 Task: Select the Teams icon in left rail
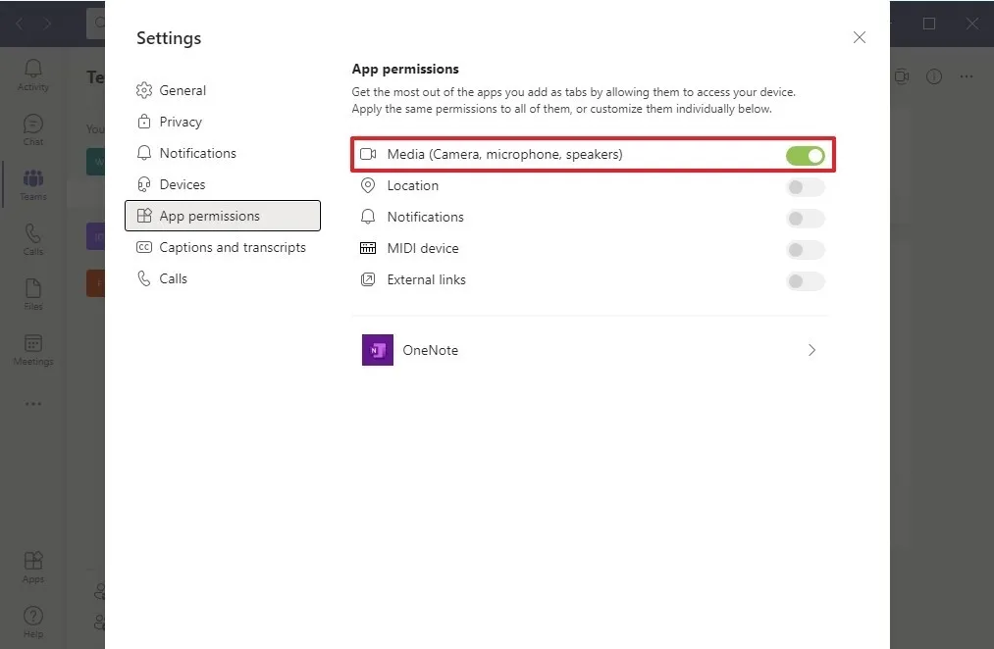(33, 177)
